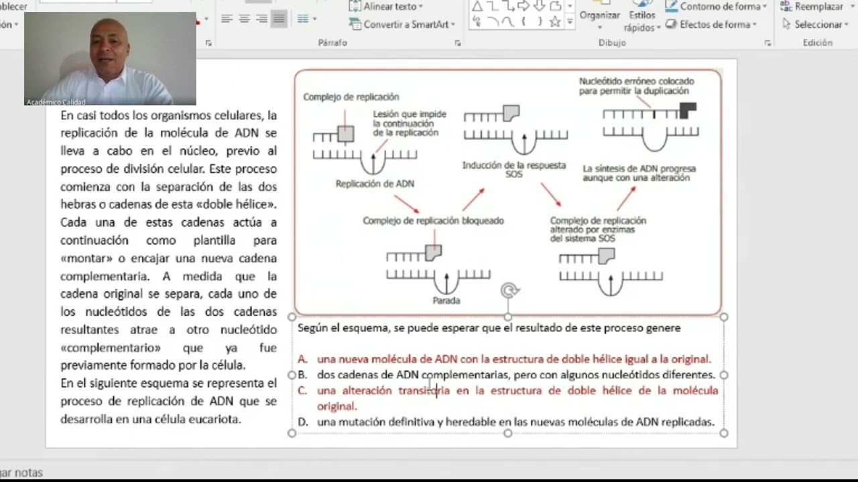Click presenter webcam video thumbnail

tap(111, 59)
